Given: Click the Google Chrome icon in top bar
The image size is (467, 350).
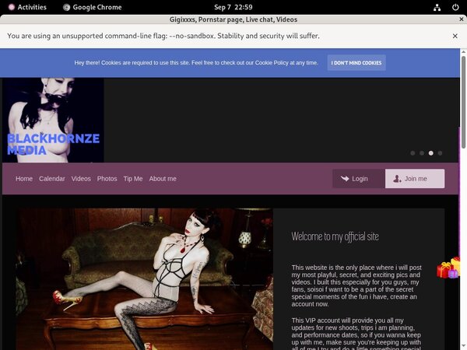Looking at the screenshot, I should (67, 7).
